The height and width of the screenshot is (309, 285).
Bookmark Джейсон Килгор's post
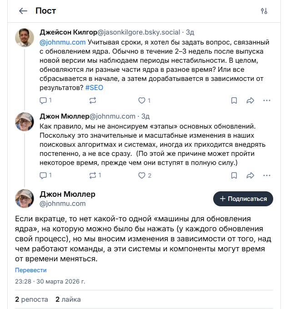click(x=234, y=100)
